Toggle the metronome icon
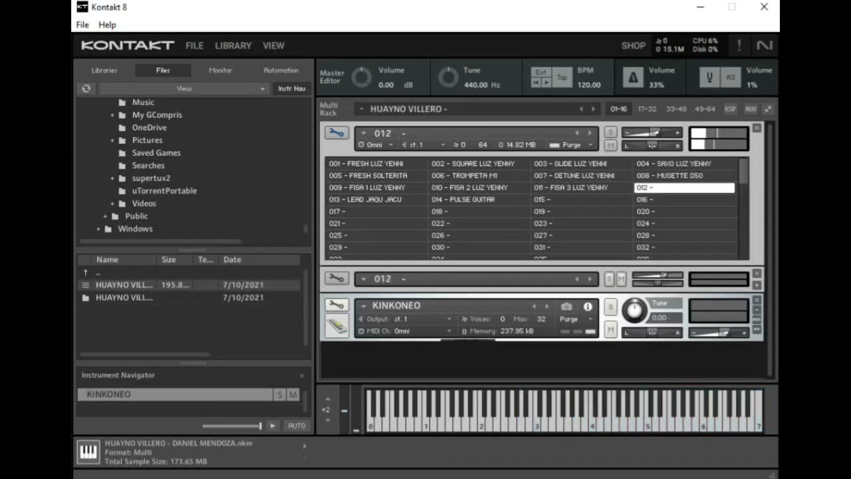The image size is (851, 479). pyautogui.click(x=632, y=78)
